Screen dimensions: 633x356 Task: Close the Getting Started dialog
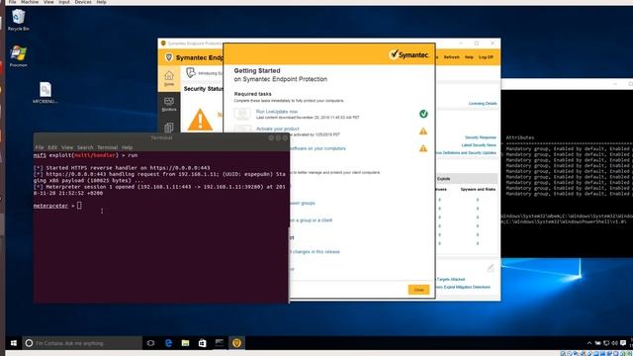[x=418, y=290]
